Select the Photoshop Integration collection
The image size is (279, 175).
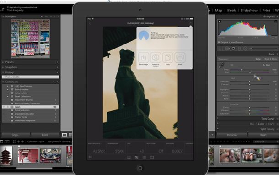click(30, 120)
